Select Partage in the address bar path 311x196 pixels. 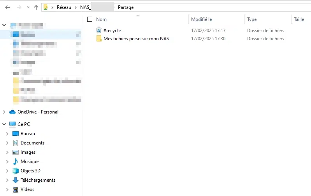pos(126,7)
